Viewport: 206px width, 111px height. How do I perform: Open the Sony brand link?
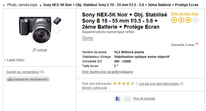click(88, 38)
